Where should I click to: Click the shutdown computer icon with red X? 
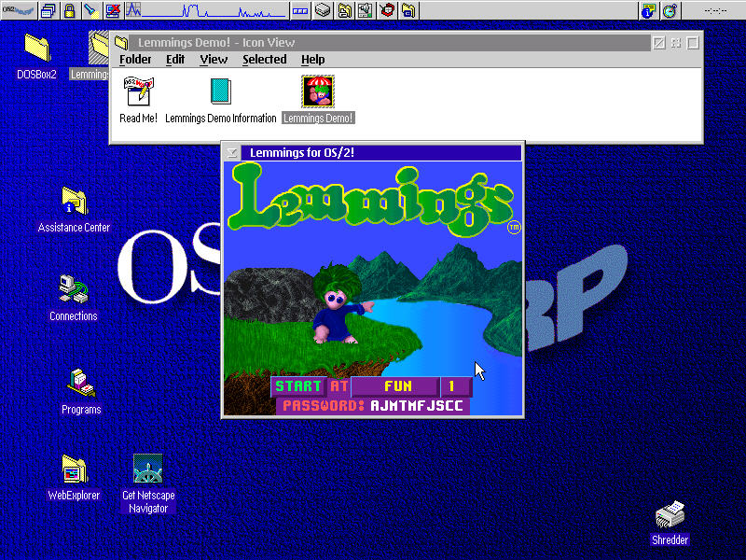pyautogui.click(x=113, y=10)
